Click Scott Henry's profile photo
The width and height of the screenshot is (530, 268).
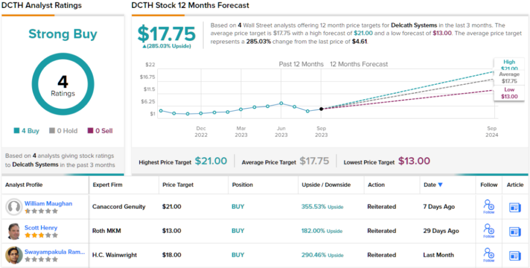pos(14,231)
